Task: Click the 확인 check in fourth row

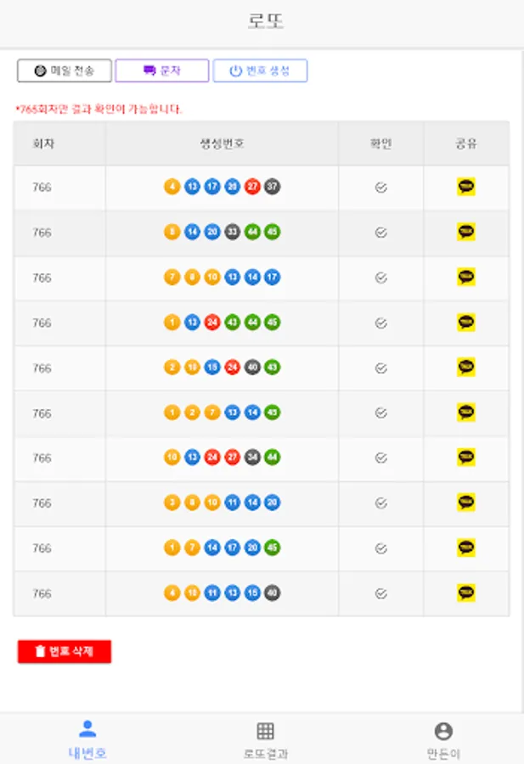Action: pos(380,323)
